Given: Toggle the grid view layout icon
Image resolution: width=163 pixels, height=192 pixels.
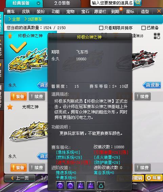Looking at the screenshot, I should tap(157, 36).
